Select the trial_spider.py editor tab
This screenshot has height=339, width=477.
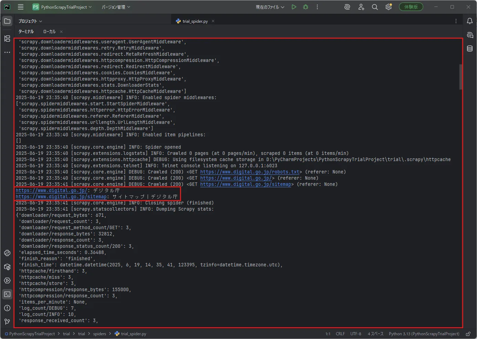(x=195, y=21)
